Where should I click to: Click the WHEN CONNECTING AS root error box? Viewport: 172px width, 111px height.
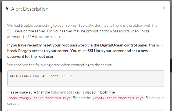[86, 78]
